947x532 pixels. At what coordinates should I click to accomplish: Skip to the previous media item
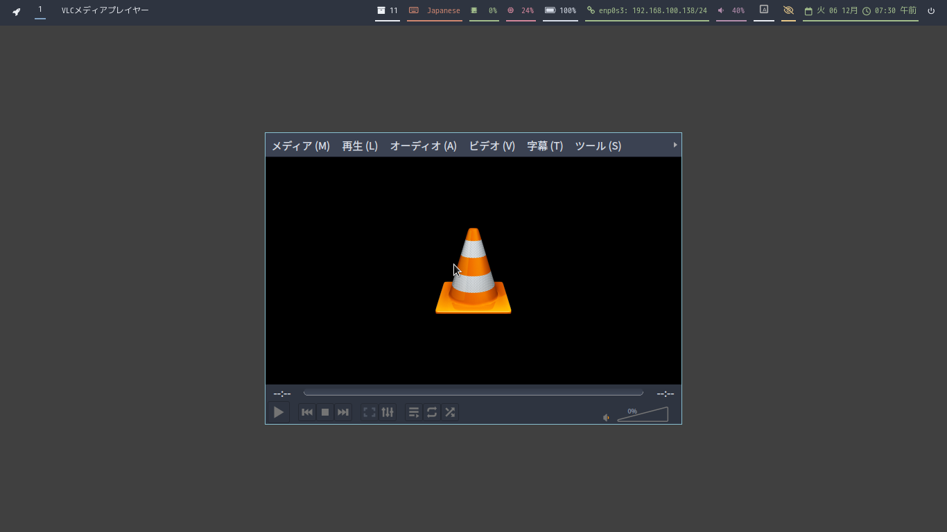pos(307,412)
